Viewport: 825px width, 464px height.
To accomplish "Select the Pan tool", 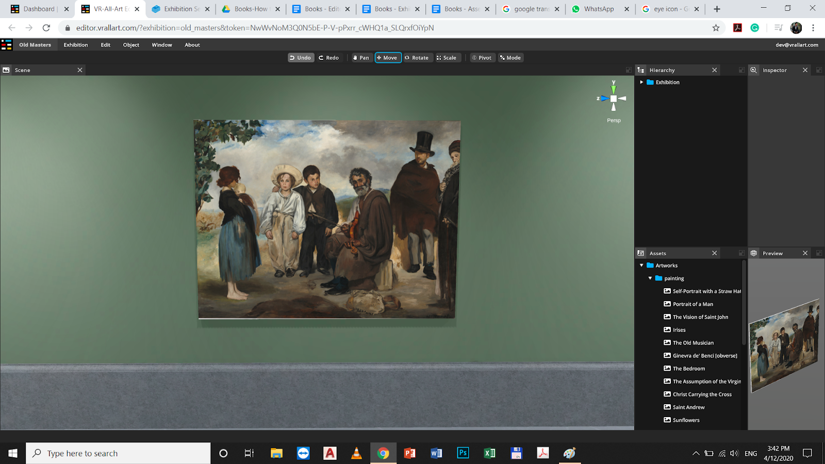I will tap(361, 58).
